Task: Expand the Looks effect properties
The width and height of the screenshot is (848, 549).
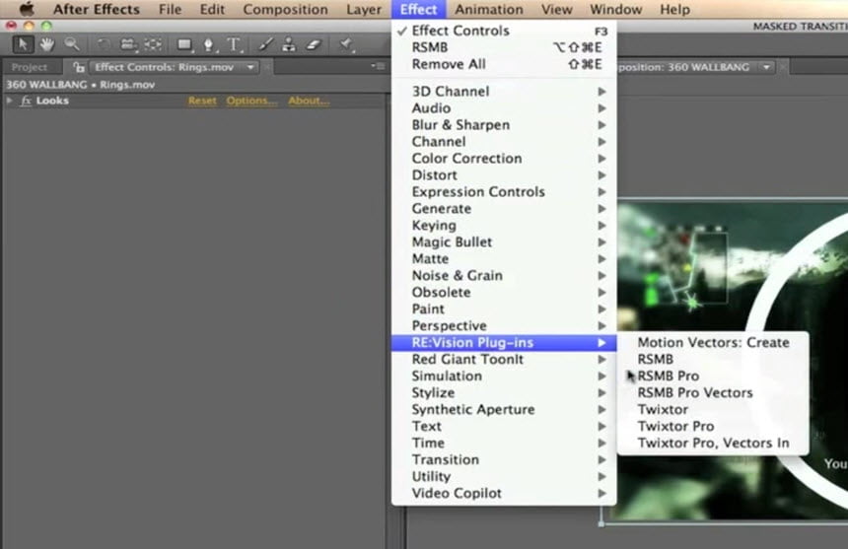Action: coord(9,101)
